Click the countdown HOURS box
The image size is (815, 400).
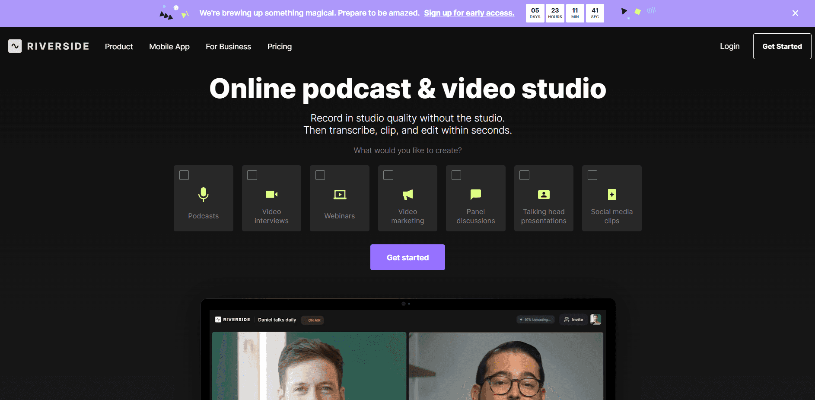pyautogui.click(x=555, y=13)
